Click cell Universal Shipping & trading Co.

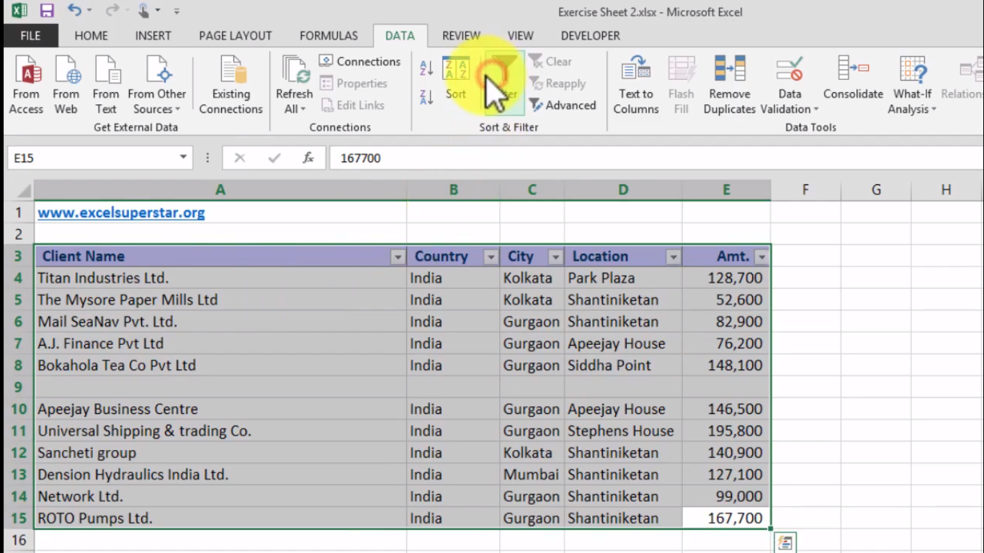click(220, 431)
